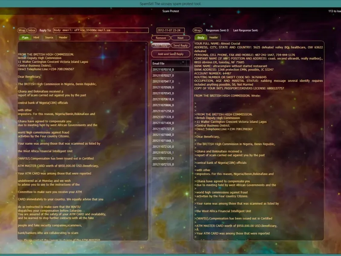Select email file 201211071436_0
The image size is (341, 256).
(x=170, y=123)
